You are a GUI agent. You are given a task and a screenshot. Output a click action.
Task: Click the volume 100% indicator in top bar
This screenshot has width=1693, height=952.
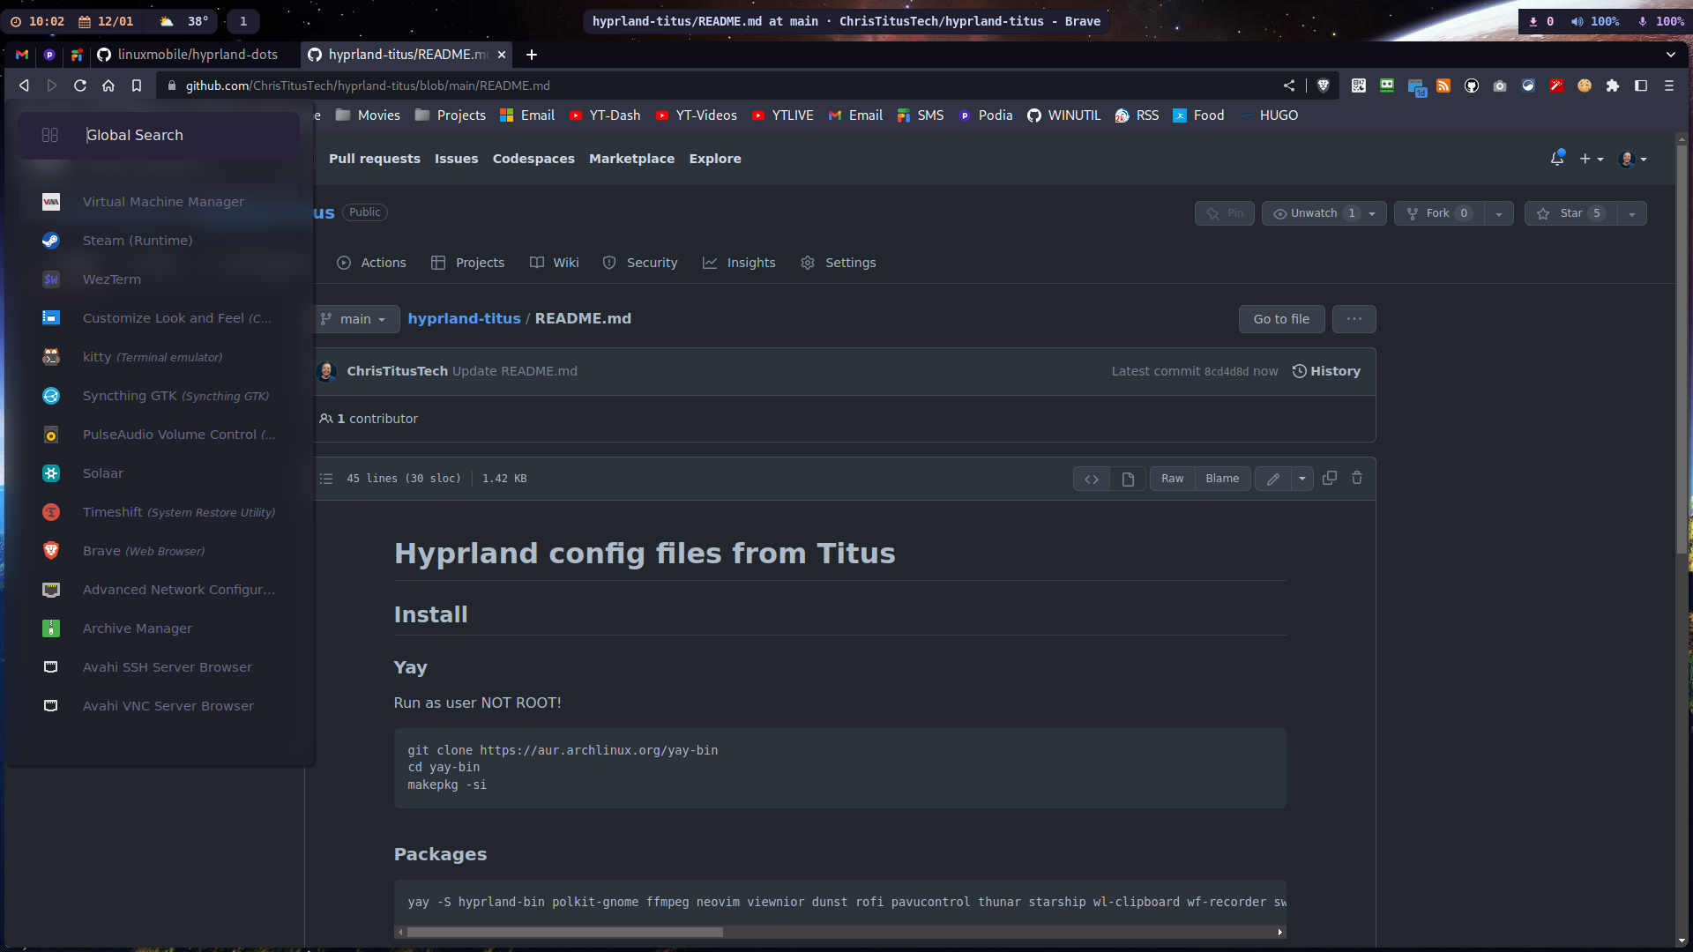pos(1595,21)
